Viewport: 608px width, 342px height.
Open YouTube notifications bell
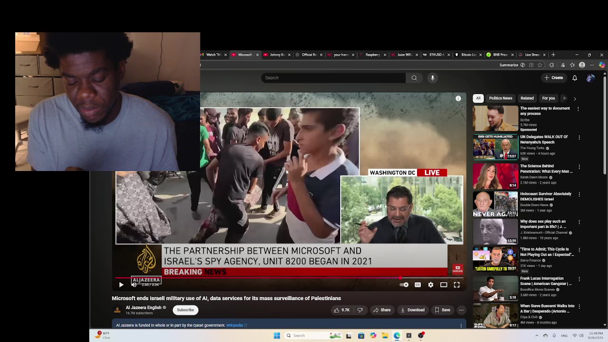pos(575,77)
